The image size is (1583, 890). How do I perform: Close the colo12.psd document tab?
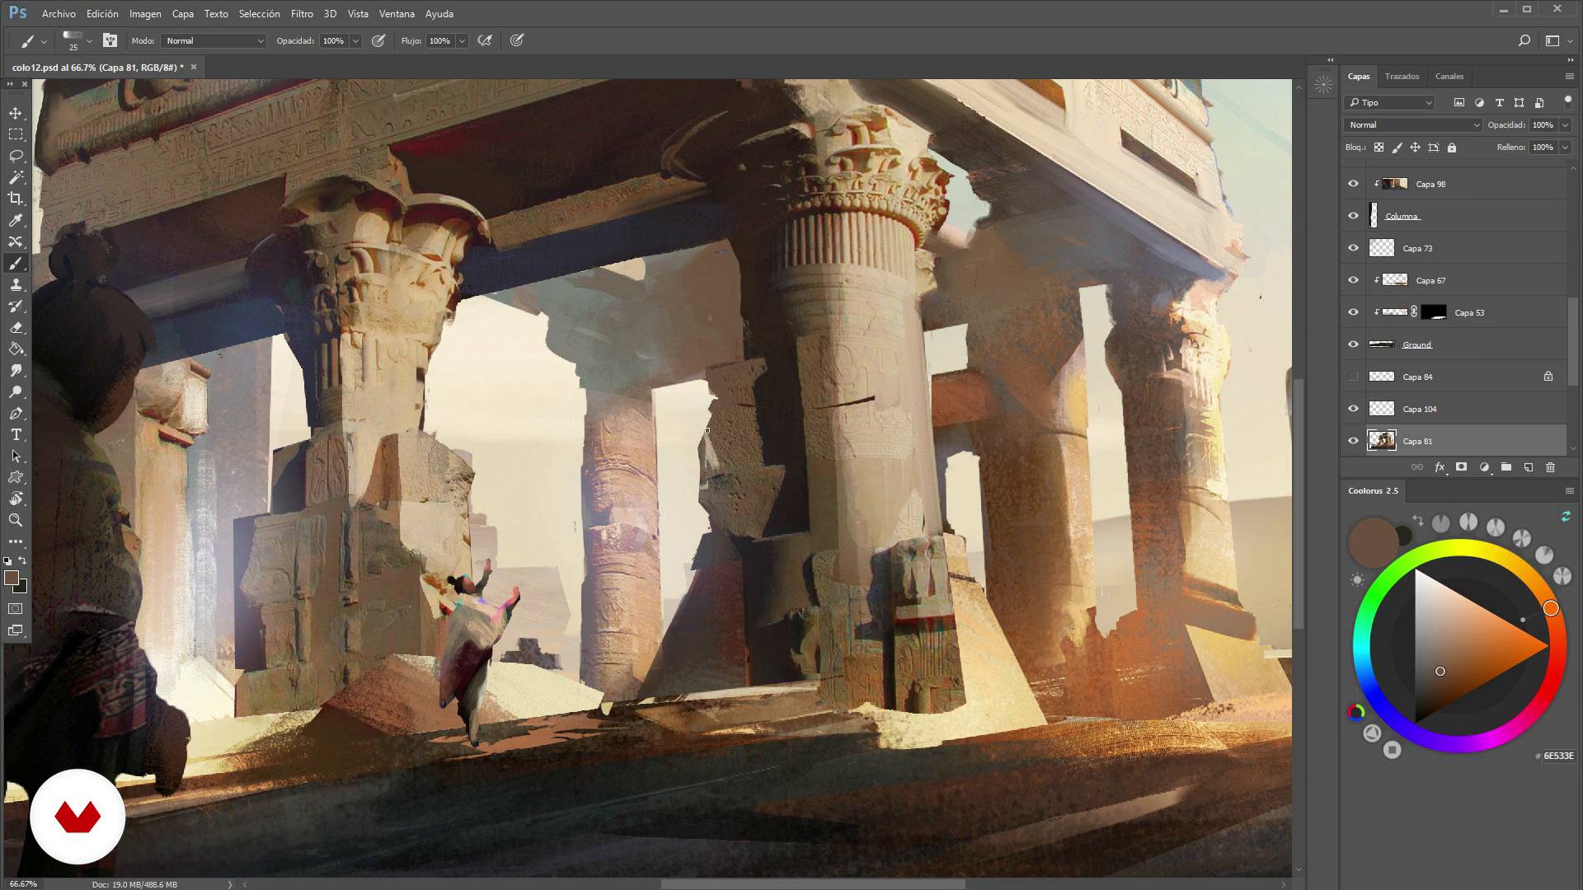tap(194, 68)
